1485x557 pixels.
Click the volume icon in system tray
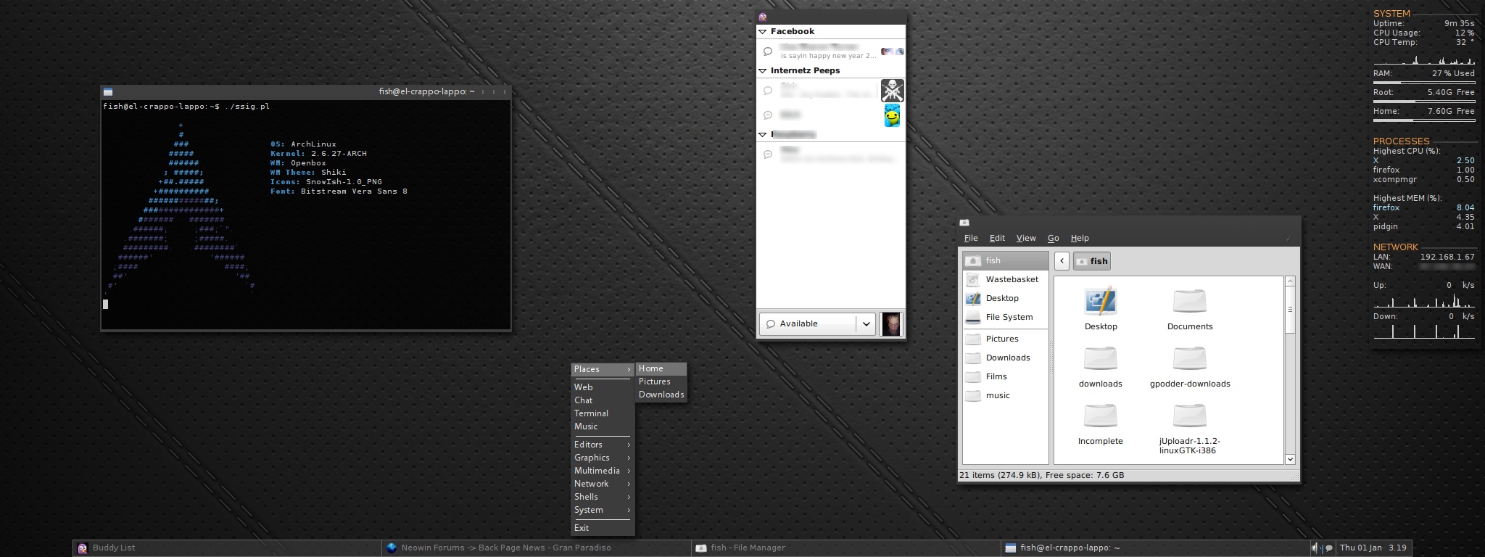1315,548
